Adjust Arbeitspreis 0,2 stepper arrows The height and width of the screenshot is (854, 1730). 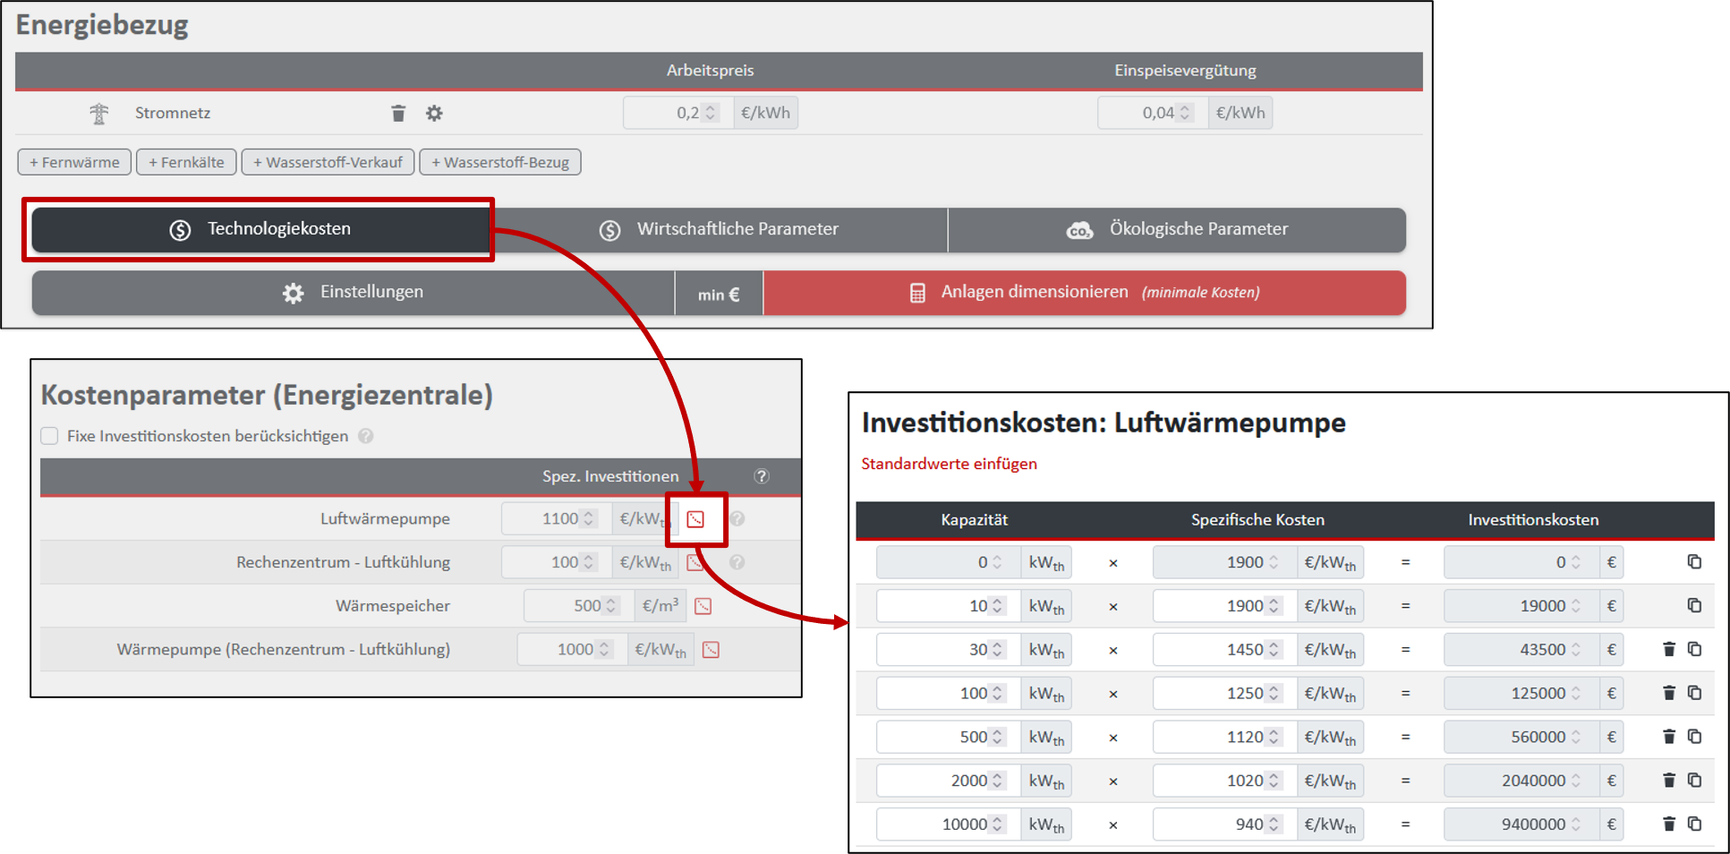click(x=711, y=113)
